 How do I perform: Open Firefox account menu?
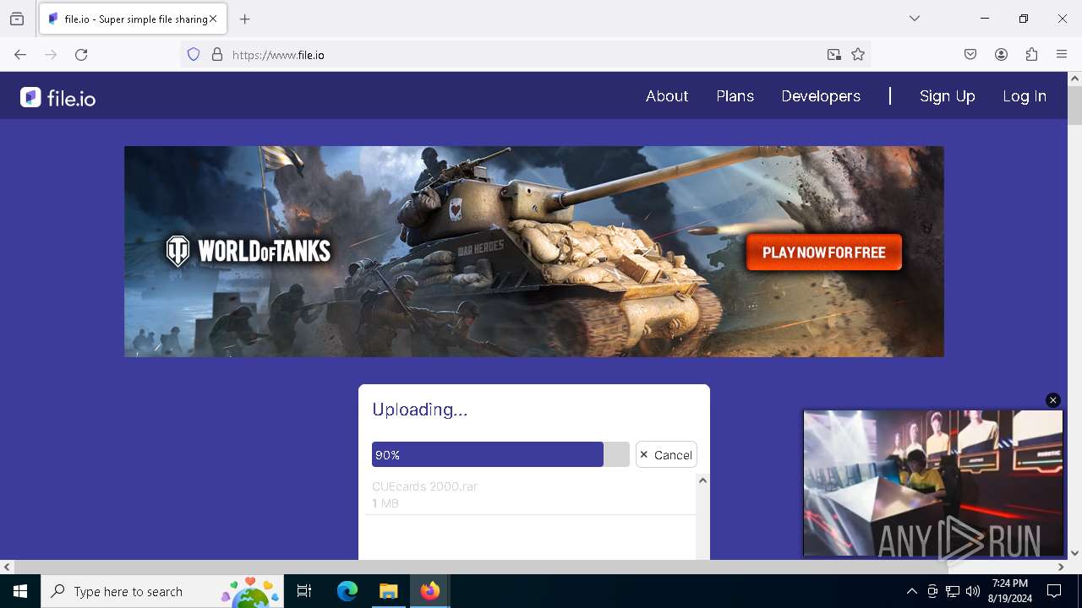[1001, 55]
